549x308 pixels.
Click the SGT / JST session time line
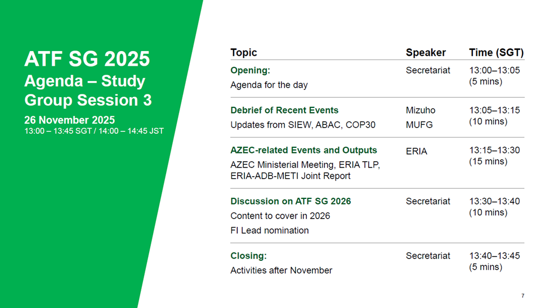point(93,131)
